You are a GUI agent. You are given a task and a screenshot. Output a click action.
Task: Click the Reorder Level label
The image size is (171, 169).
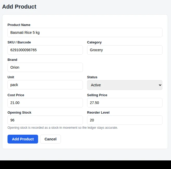pyautogui.click(x=98, y=112)
